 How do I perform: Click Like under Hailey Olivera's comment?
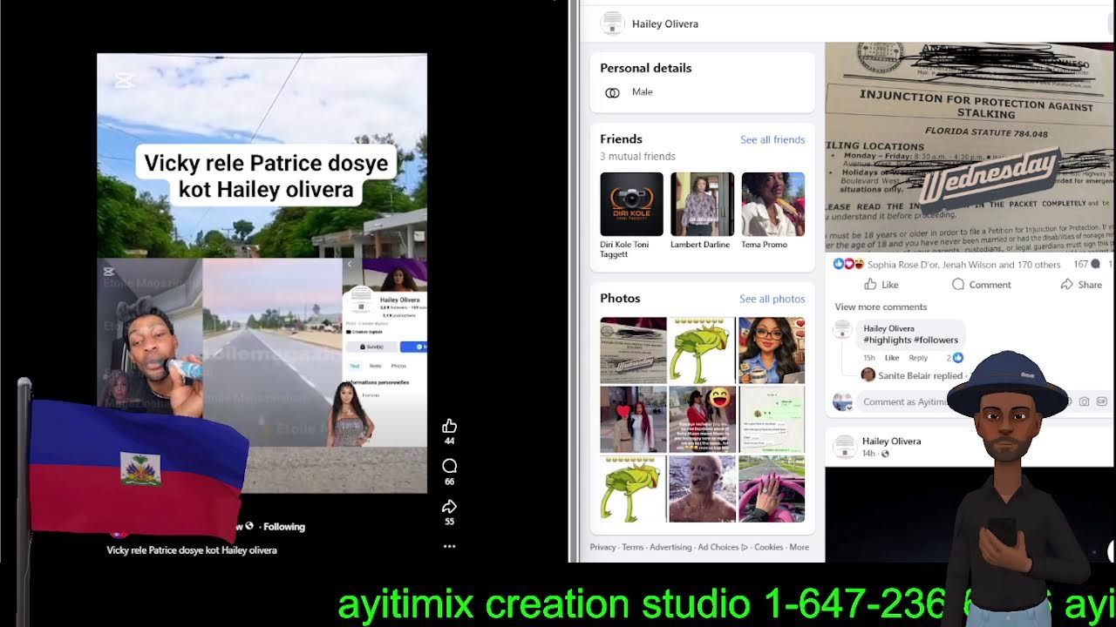click(892, 358)
